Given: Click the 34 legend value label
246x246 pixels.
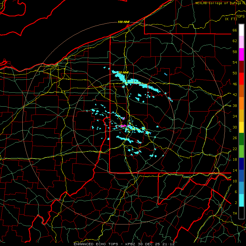Looking at the screenshot, I should [235, 116].
